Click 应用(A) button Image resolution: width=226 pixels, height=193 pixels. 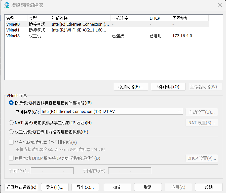[x=178, y=187]
